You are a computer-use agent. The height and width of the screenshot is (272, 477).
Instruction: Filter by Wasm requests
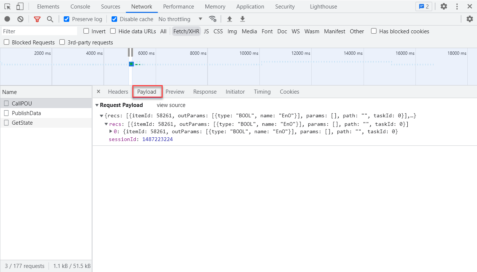tap(312, 31)
